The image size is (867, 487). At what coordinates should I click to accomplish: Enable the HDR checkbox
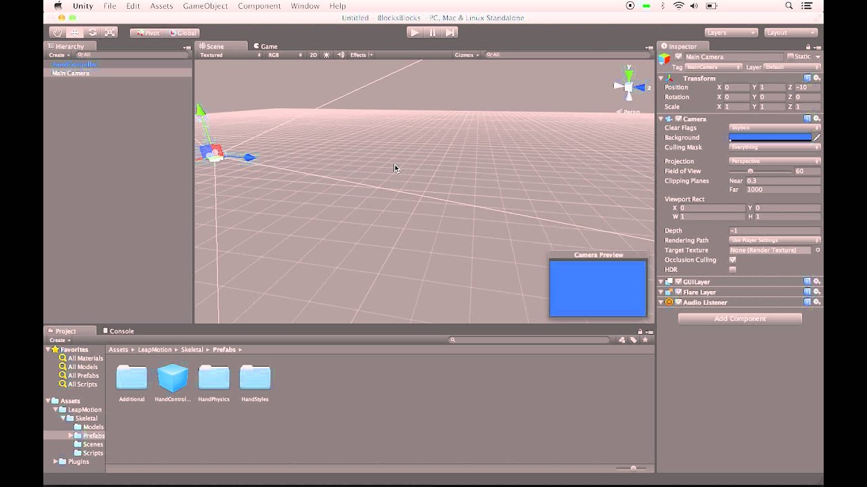pyautogui.click(x=732, y=269)
